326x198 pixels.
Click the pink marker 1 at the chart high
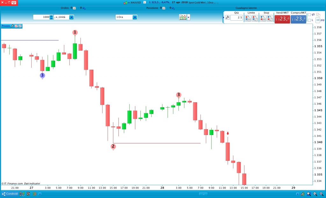[x=75, y=32]
